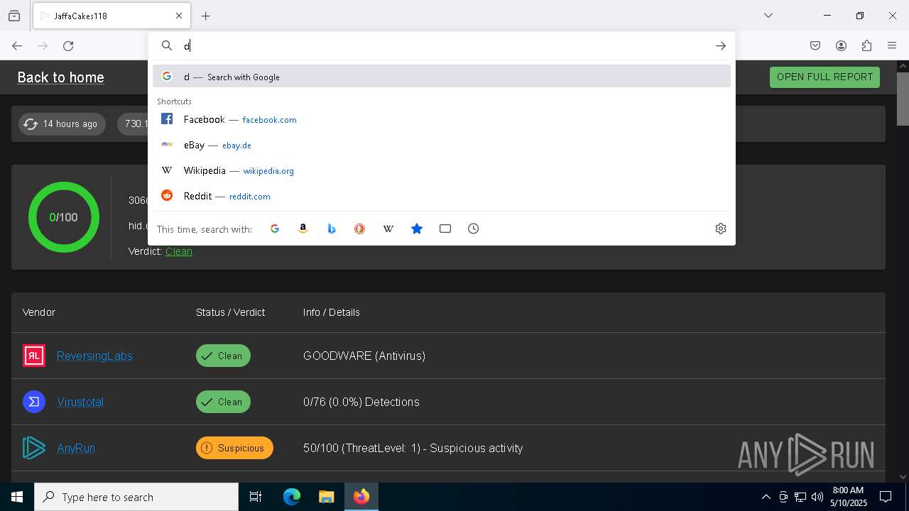Go forward one page

click(43, 45)
